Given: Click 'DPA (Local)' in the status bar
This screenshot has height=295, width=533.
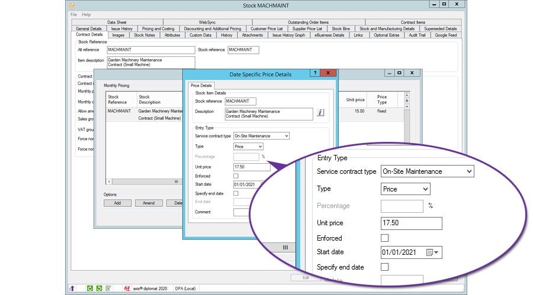Looking at the screenshot, I should tap(185, 289).
